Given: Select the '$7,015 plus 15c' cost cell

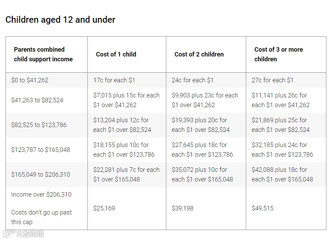Looking at the screenshot, I should [126, 100].
